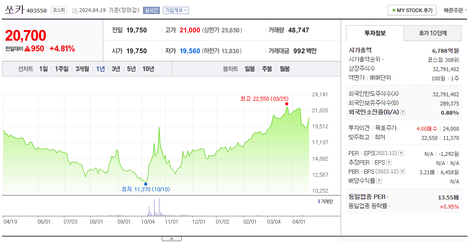The width and height of the screenshot is (469, 242).
Task: Switch to the 호가10단계 tab
Action: click(433, 33)
